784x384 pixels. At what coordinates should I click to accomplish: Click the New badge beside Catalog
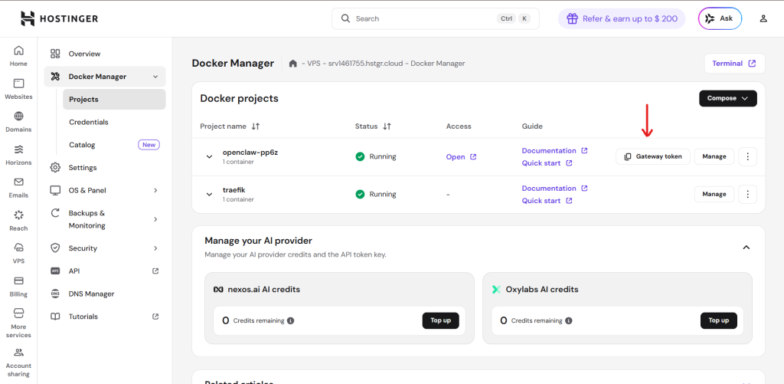(149, 145)
